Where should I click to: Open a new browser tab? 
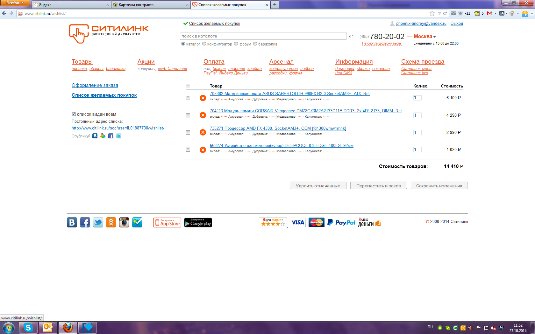[275, 5]
